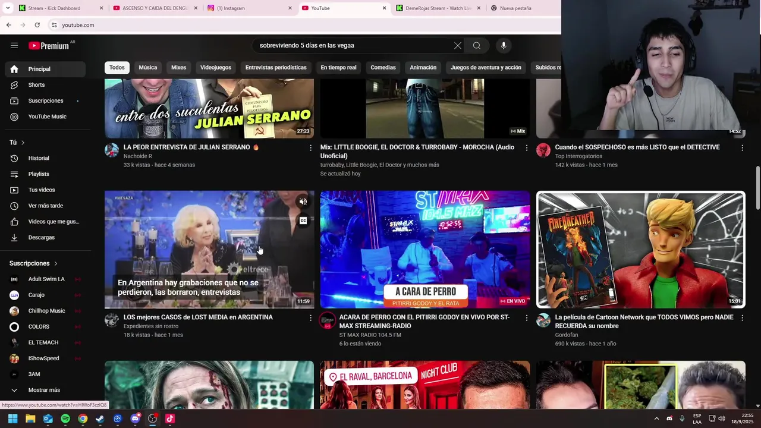
Task: Unmute the Lost Media preview thumbnail
Action: click(x=303, y=202)
